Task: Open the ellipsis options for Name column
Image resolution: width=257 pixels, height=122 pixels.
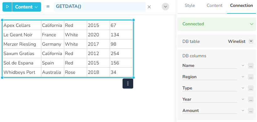Action: 251,66
